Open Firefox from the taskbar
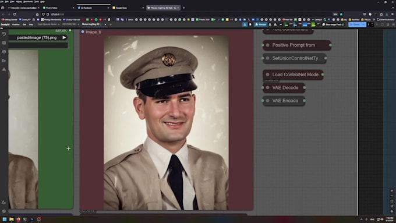 tap(18, 219)
